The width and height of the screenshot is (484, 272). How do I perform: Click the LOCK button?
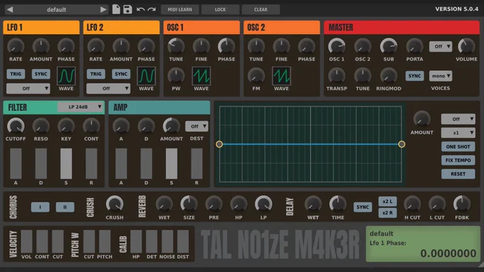pyautogui.click(x=220, y=9)
